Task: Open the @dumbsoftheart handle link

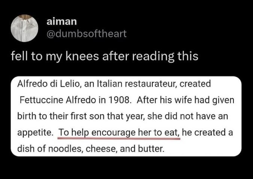Action: pos(86,34)
